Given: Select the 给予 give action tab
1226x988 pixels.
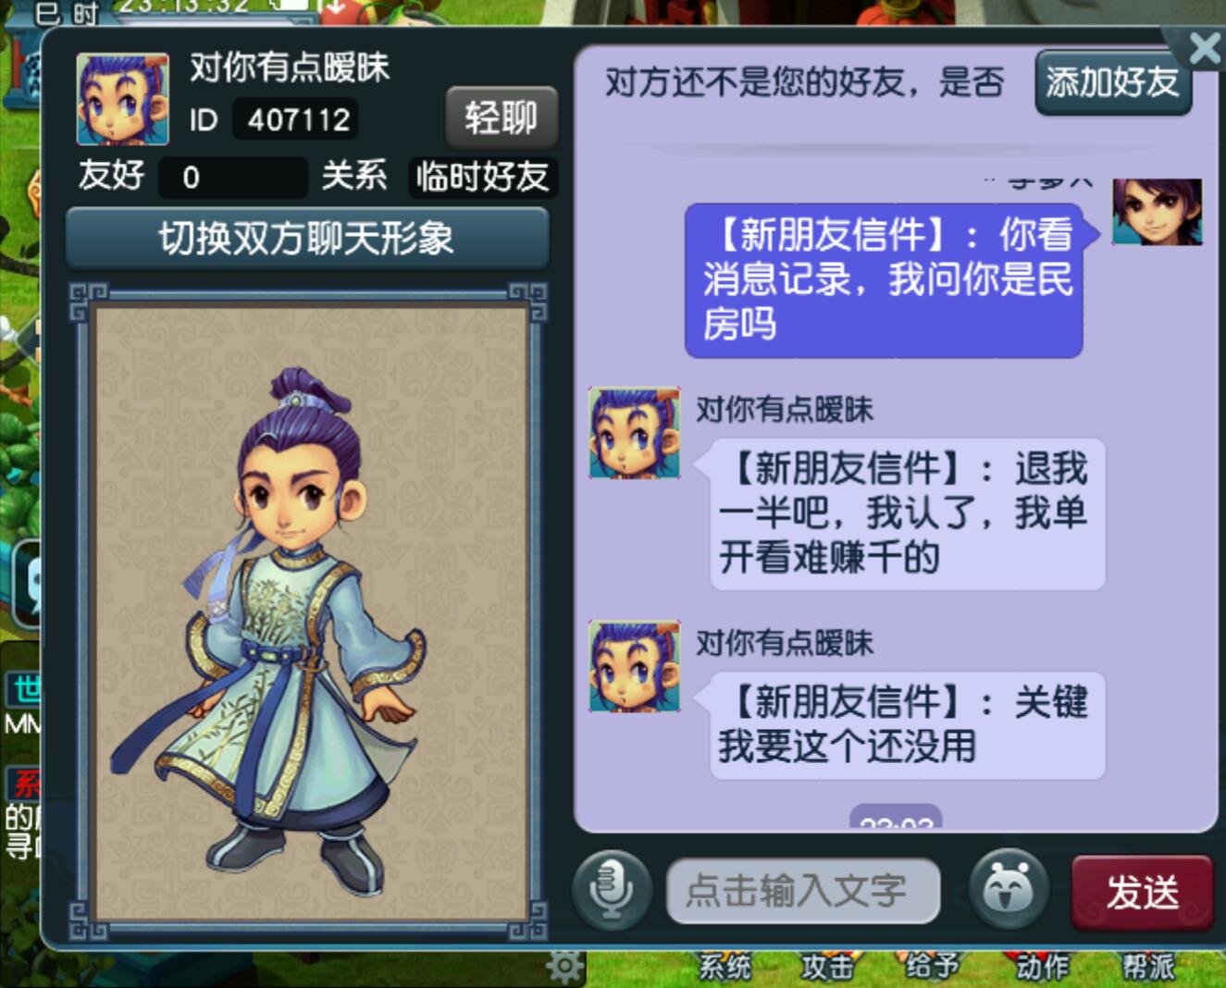Looking at the screenshot, I should 932,968.
